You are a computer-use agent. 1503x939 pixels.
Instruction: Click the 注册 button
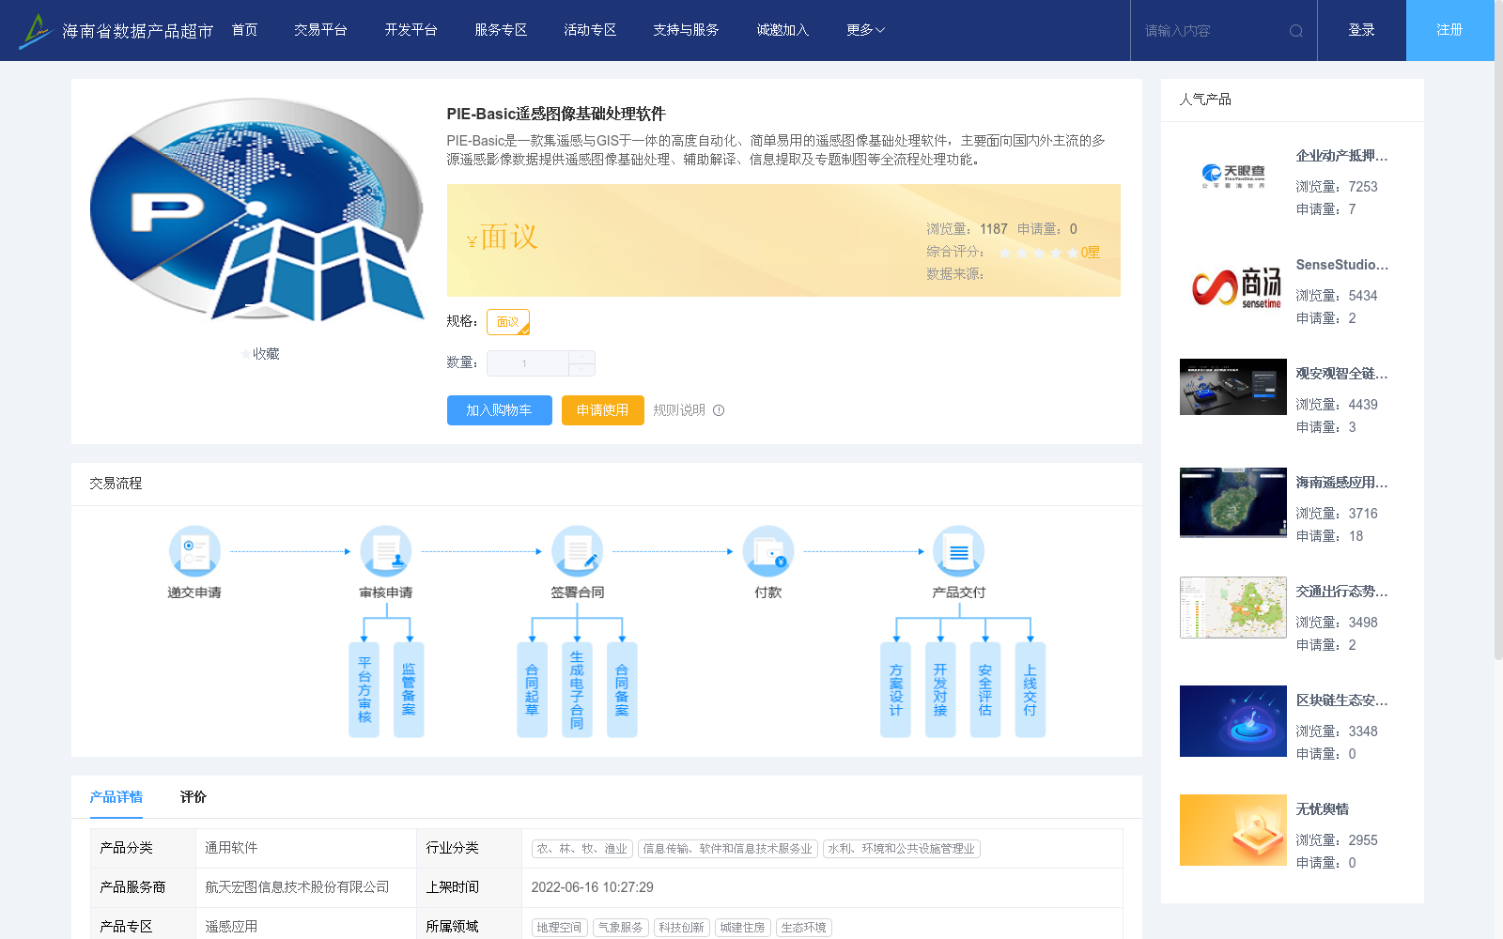coord(1449,30)
